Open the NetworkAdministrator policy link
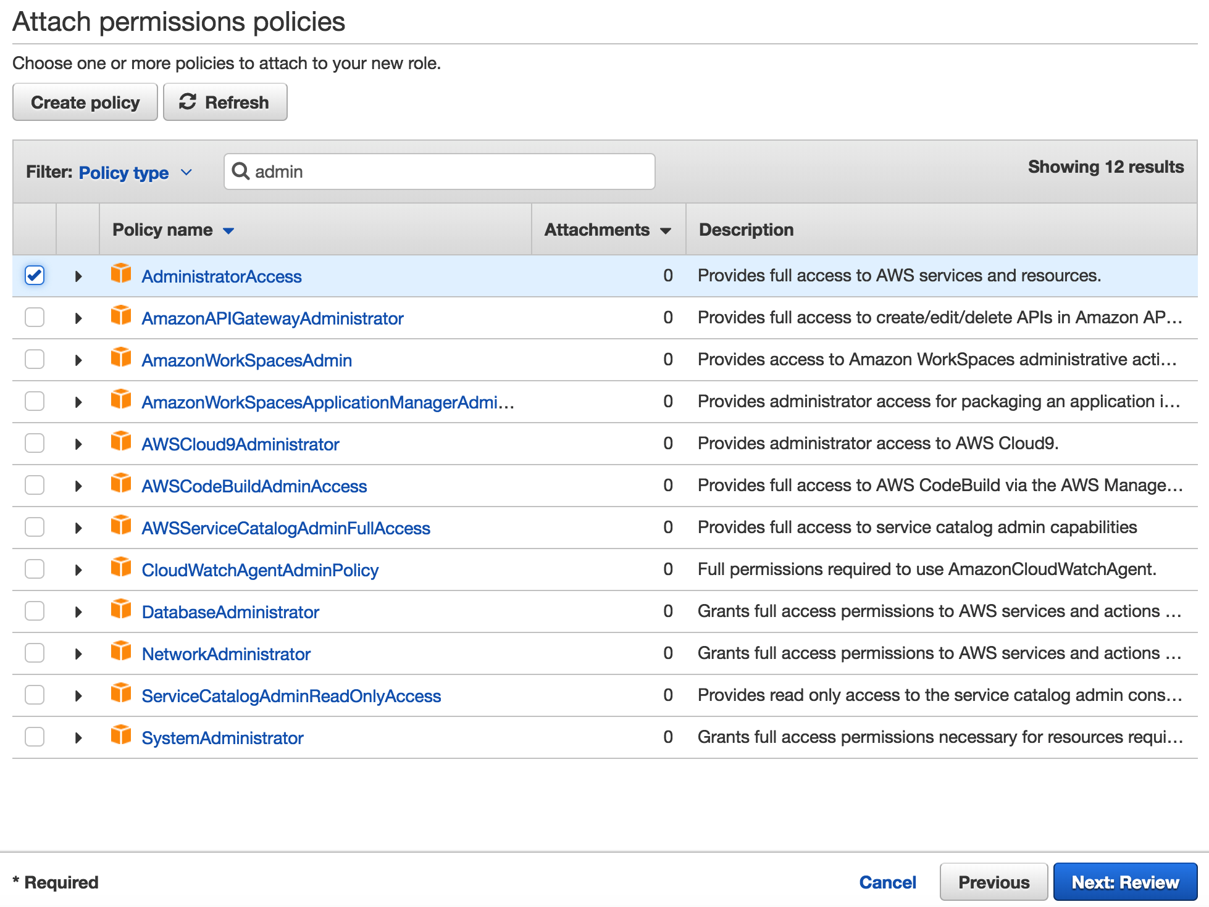The width and height of the screenshot is (1209, 907). pos(226,654)
